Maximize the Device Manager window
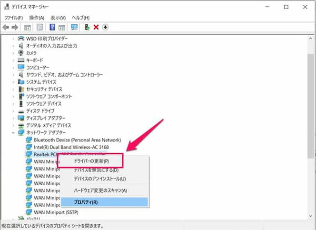Image resolution: width=316 pixels, height=230 pixels. [286, 7]
